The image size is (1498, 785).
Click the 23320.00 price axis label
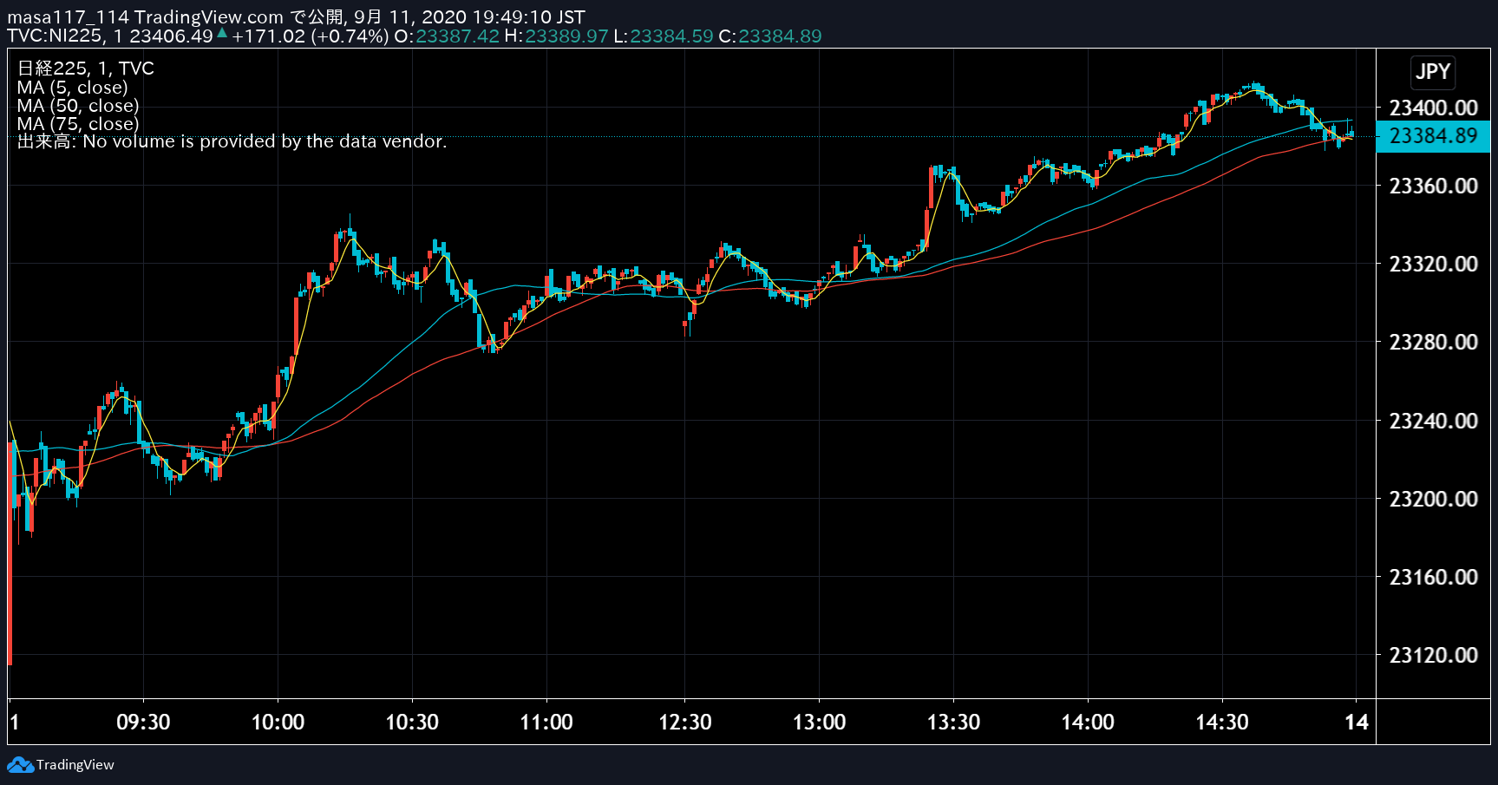point(1433,264)
